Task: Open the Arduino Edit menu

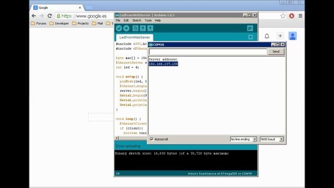Action: coord(126,20)
